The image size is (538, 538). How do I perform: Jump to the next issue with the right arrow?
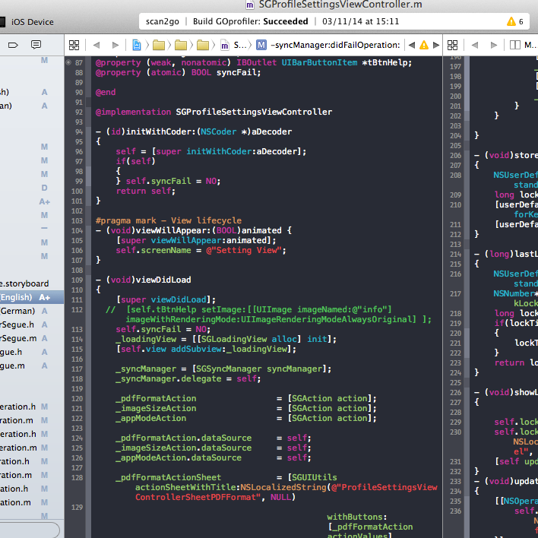(x=436, y=45)
